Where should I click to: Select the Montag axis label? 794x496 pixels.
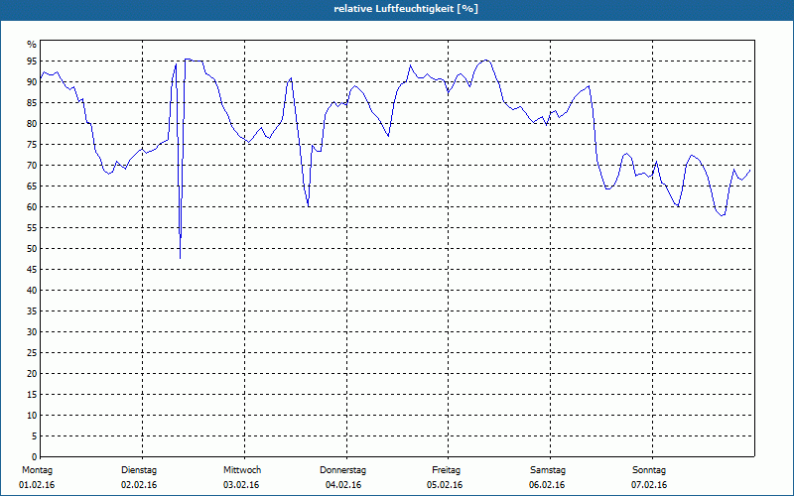click(38, 470)
